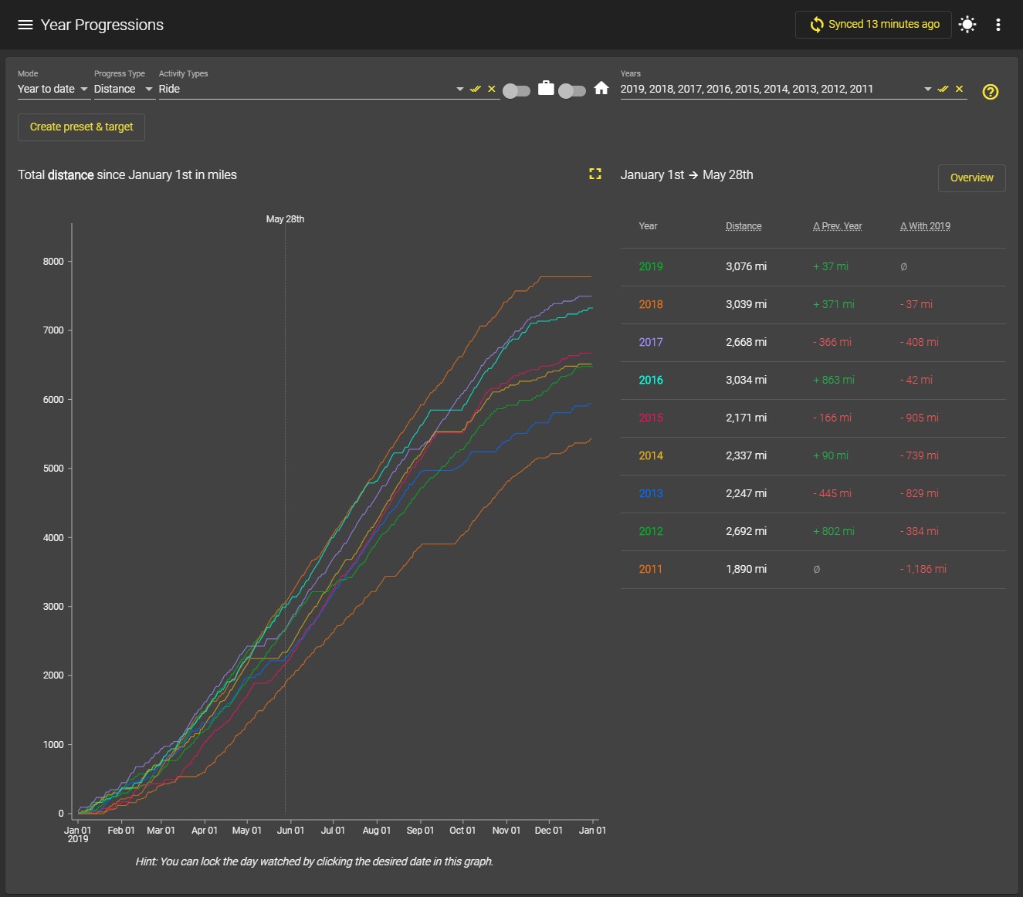Click the sync status icon
1023x897 pixels.
tap(816, 25)
